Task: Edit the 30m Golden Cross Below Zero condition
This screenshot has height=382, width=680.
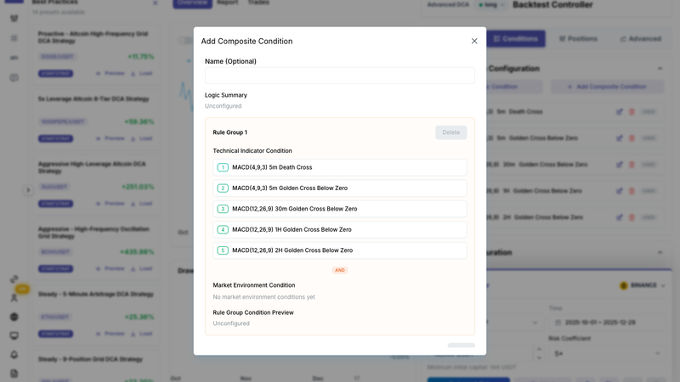Action: [620, 165]
